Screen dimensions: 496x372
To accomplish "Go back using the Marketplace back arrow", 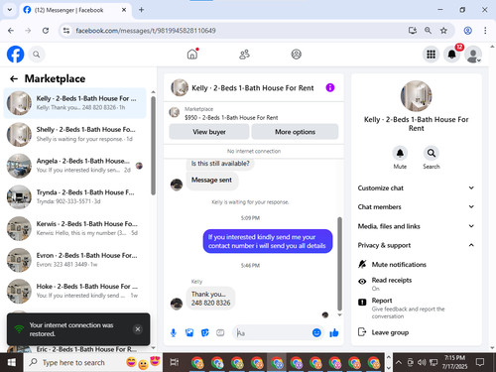I will [14, 78].
